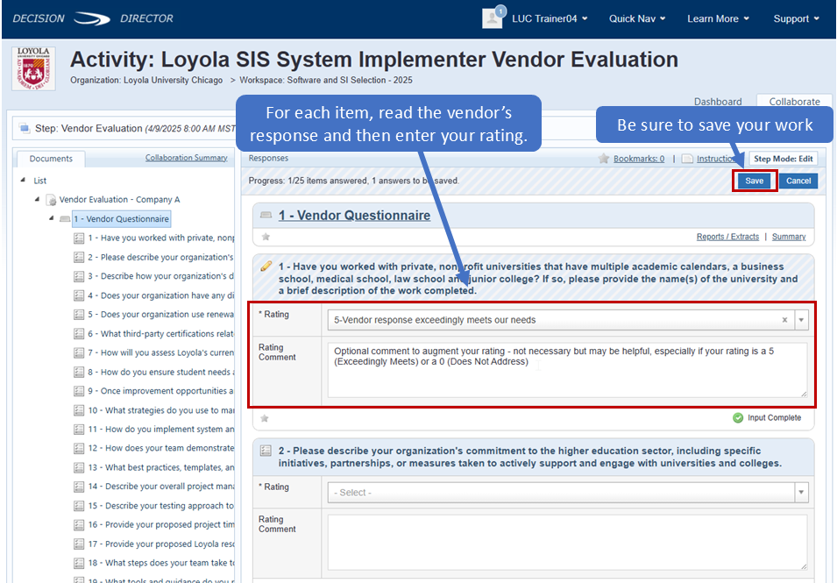Click the Cancel button
Screen dimensions: 837x583
tap(798, 181)
